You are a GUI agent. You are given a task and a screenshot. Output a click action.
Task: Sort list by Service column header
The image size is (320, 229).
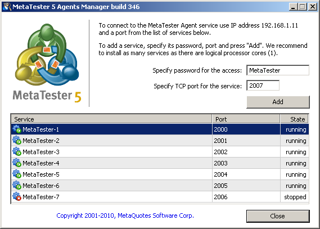(x=111, y=119)
